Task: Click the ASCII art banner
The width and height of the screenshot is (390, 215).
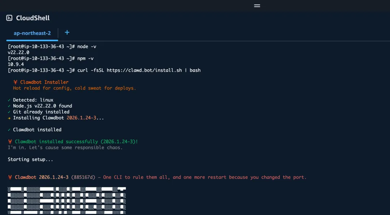Action: [x=67, y=201]
